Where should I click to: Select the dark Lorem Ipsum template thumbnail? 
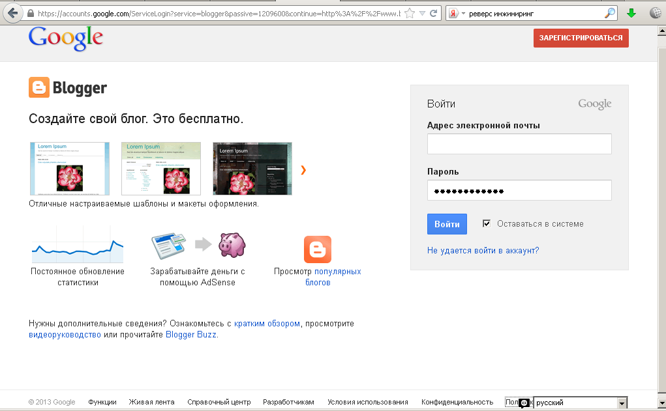coord(252,169)
